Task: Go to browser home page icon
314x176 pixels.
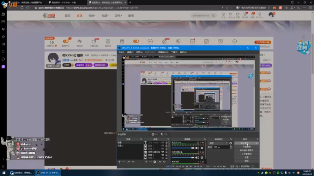Action: (28, 7)
